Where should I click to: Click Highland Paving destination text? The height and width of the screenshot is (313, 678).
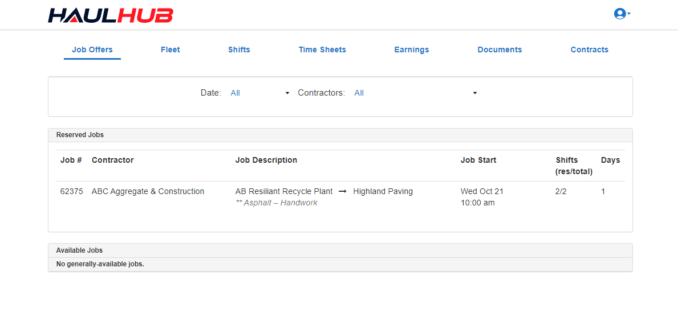point(383,191)
